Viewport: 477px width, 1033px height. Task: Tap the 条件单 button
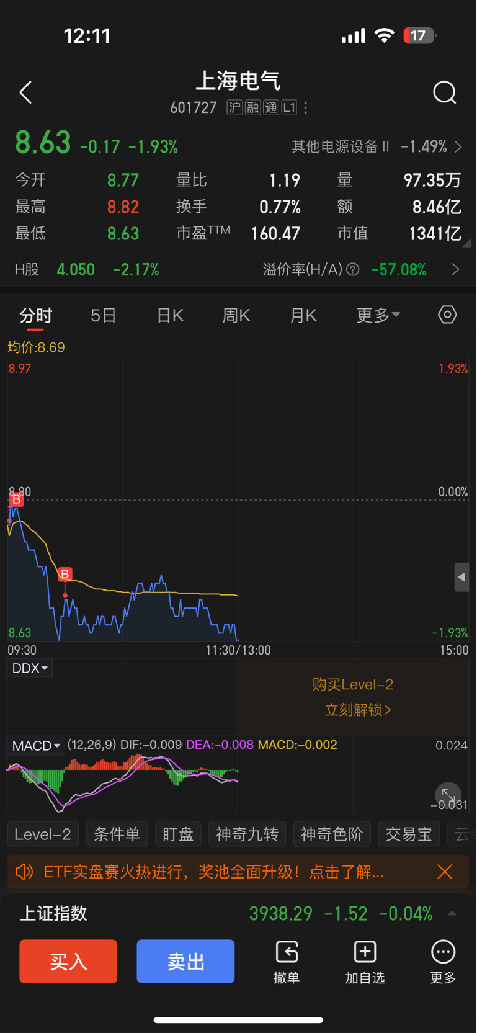click(117, 834)
